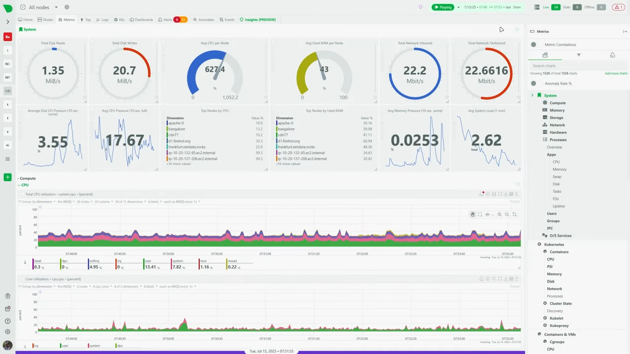Click the room settings gear beside All nodes
Image resolution: width=630 pixels, height=354 pixels.
(x=67, y=7)
